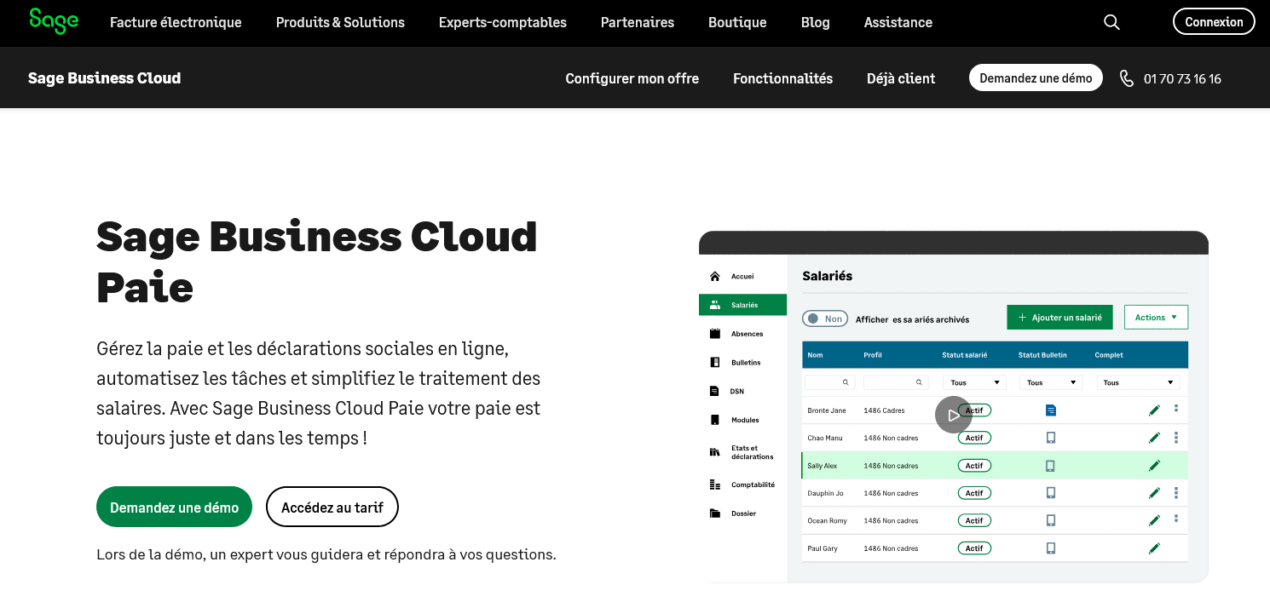The image size is (1270, 608).
Task: Open the Statut salarié Tous filter dropdown
Action: pos(974,382)
